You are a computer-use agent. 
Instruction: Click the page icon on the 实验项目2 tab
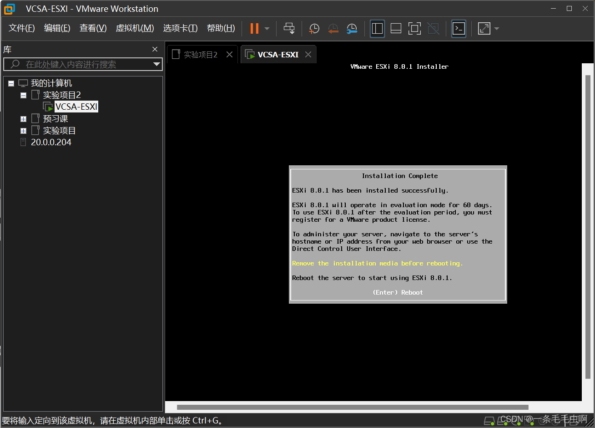176,54
